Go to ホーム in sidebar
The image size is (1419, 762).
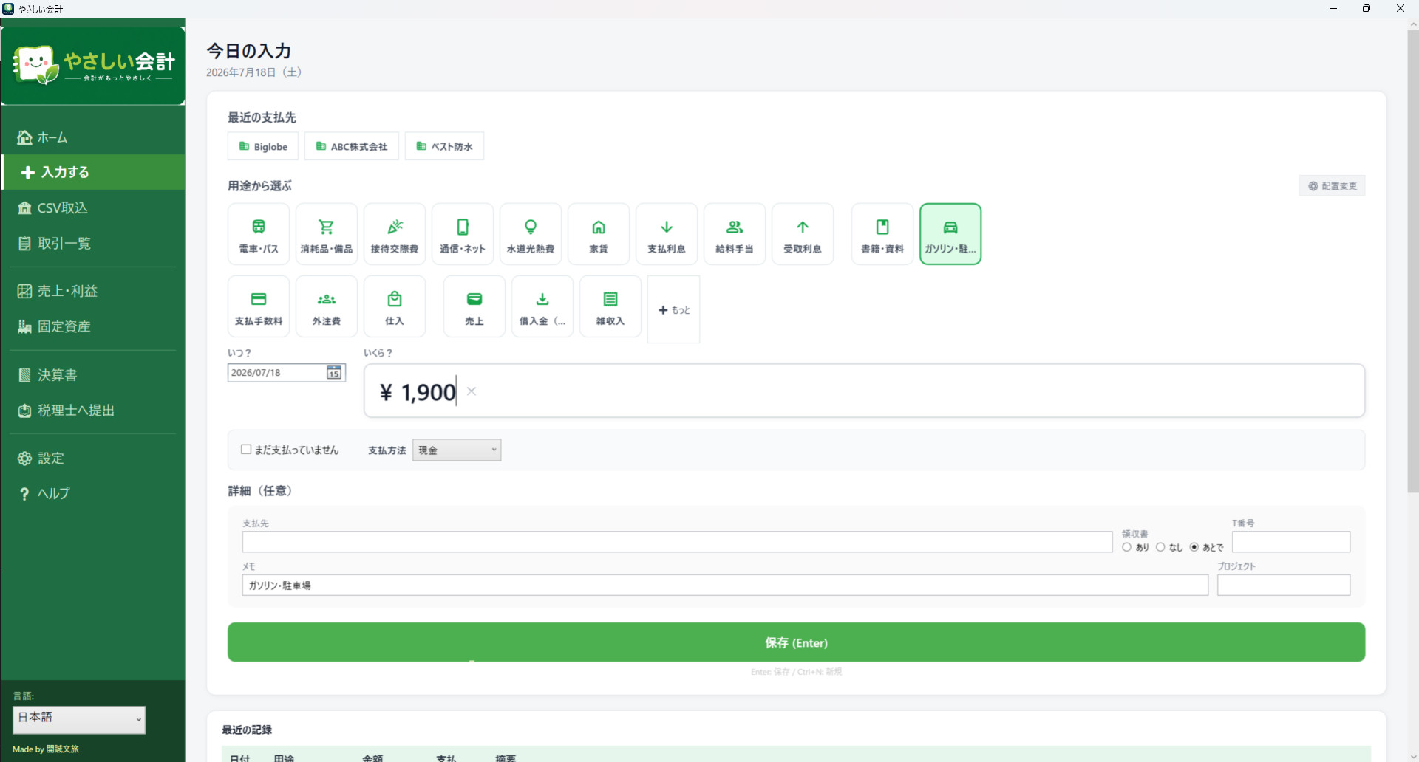point(93,137)
